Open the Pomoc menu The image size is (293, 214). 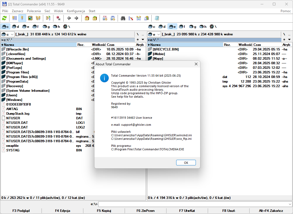pyautogui.click(x=285, y=11)
